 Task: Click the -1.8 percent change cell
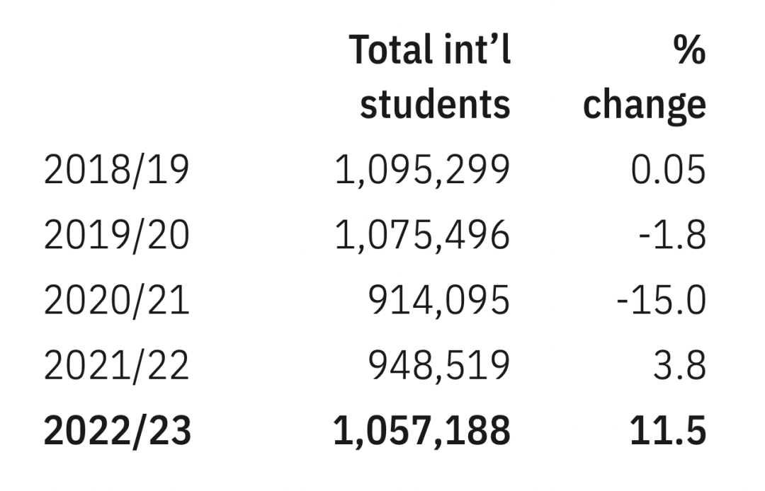pyautogui.click(x=672, y=235)
